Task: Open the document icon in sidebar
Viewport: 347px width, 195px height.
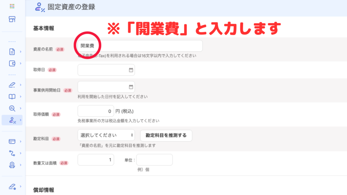Action: (12, 52)
